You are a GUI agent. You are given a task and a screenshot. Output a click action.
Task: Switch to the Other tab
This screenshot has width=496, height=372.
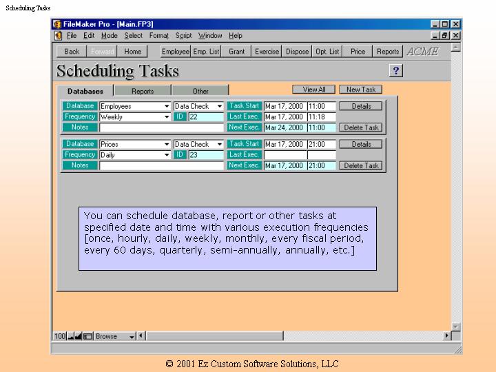[x=200, y=91]
